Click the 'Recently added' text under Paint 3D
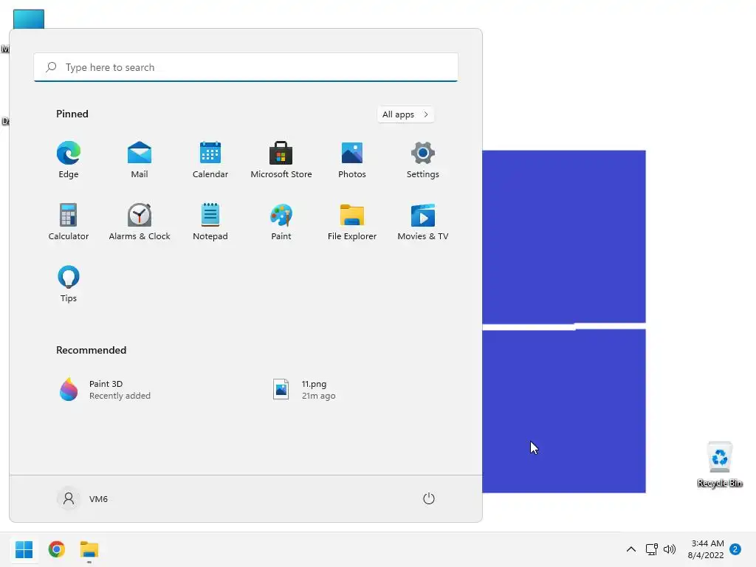This screenshot has width=756, height=567. pyautogui.click(x=120, y=396)
